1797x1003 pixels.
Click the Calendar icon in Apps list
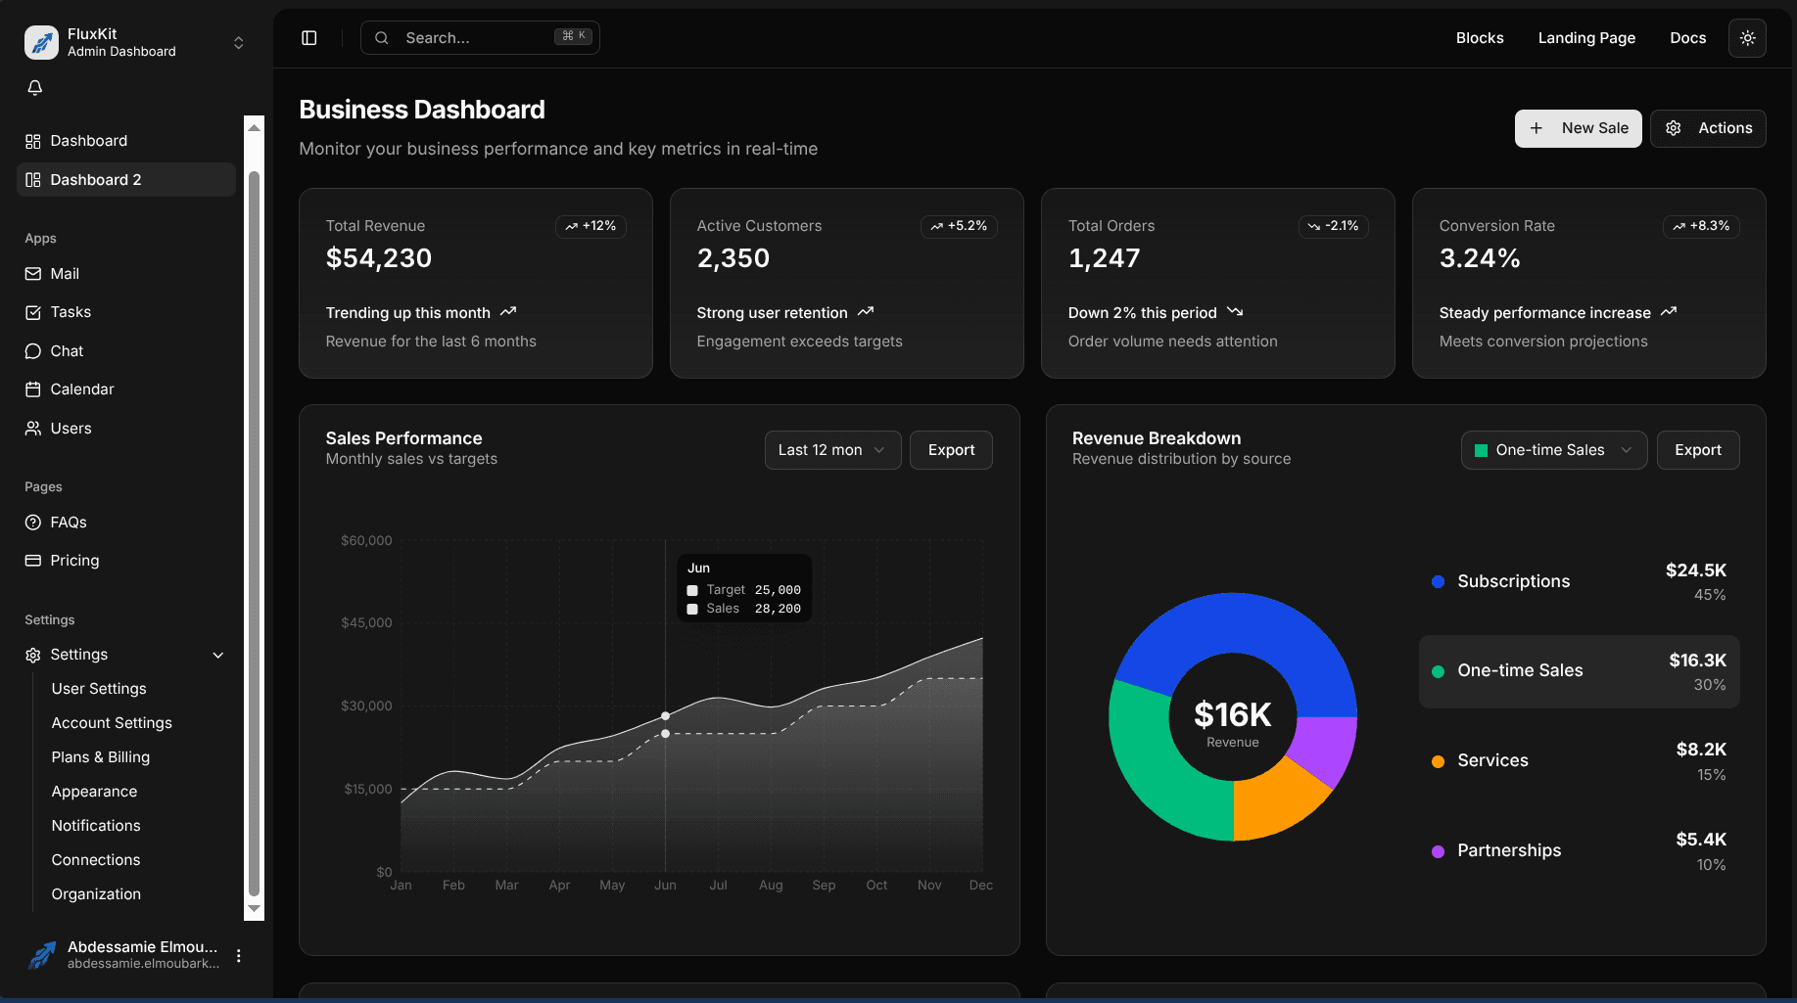pyautogui.click(x=34, y=388)
